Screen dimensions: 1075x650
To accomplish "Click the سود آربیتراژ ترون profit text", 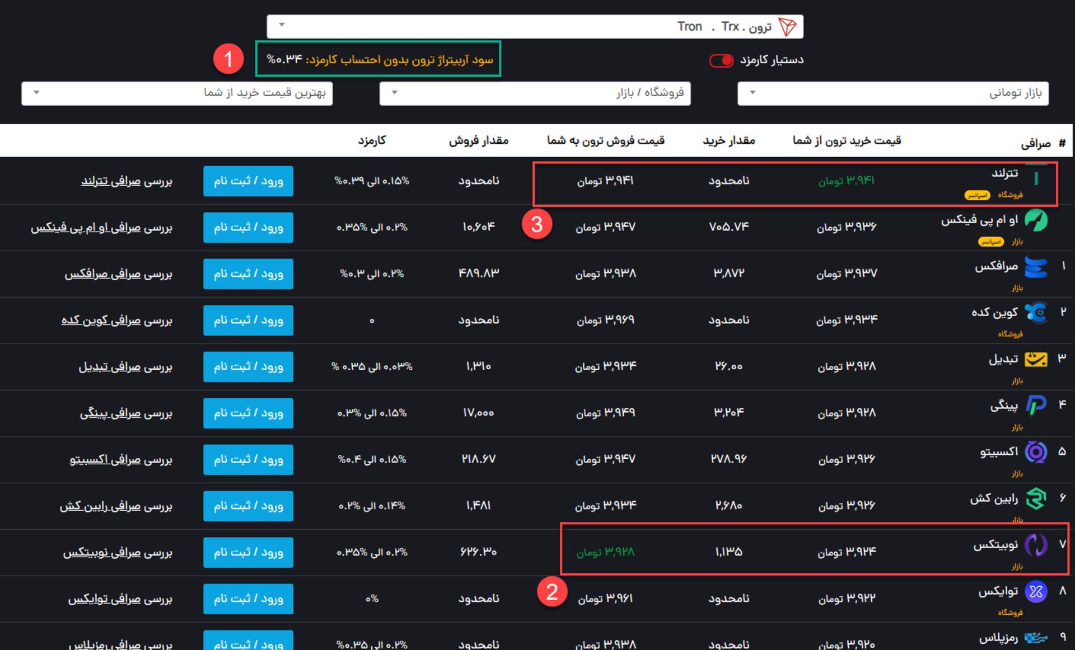I will (x=379, y=59).
